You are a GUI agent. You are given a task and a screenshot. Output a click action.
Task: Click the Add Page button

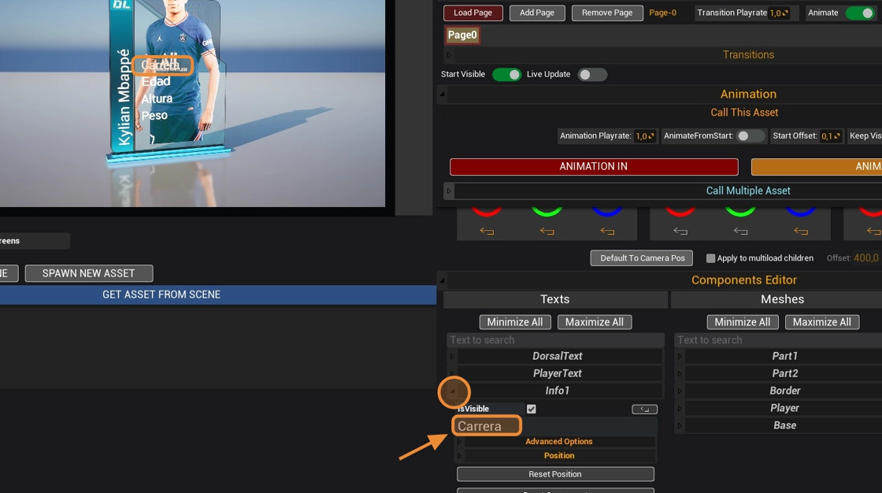537,13
